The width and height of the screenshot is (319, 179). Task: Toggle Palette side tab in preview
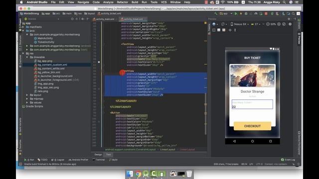(x=209, y=28)
